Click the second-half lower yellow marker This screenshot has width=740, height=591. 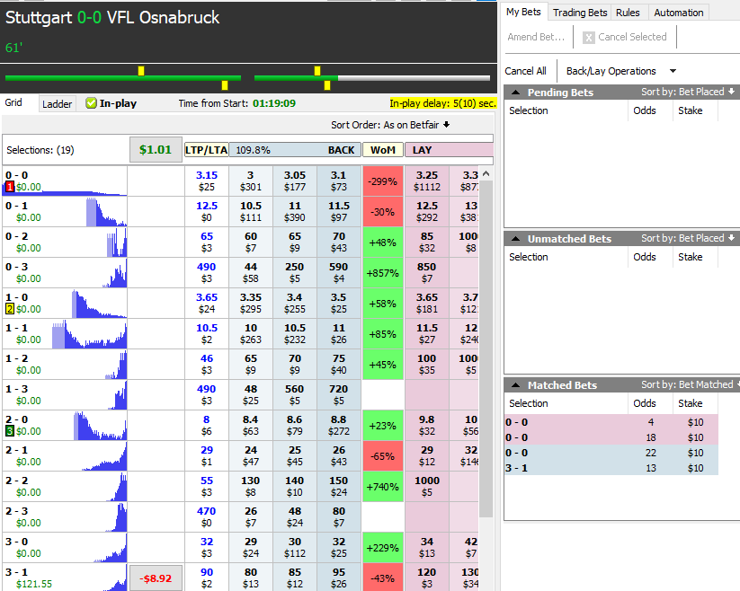tap(327, 84)
